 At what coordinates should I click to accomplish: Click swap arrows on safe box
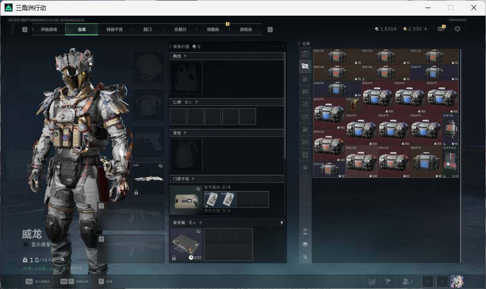[x=199, y=231]
